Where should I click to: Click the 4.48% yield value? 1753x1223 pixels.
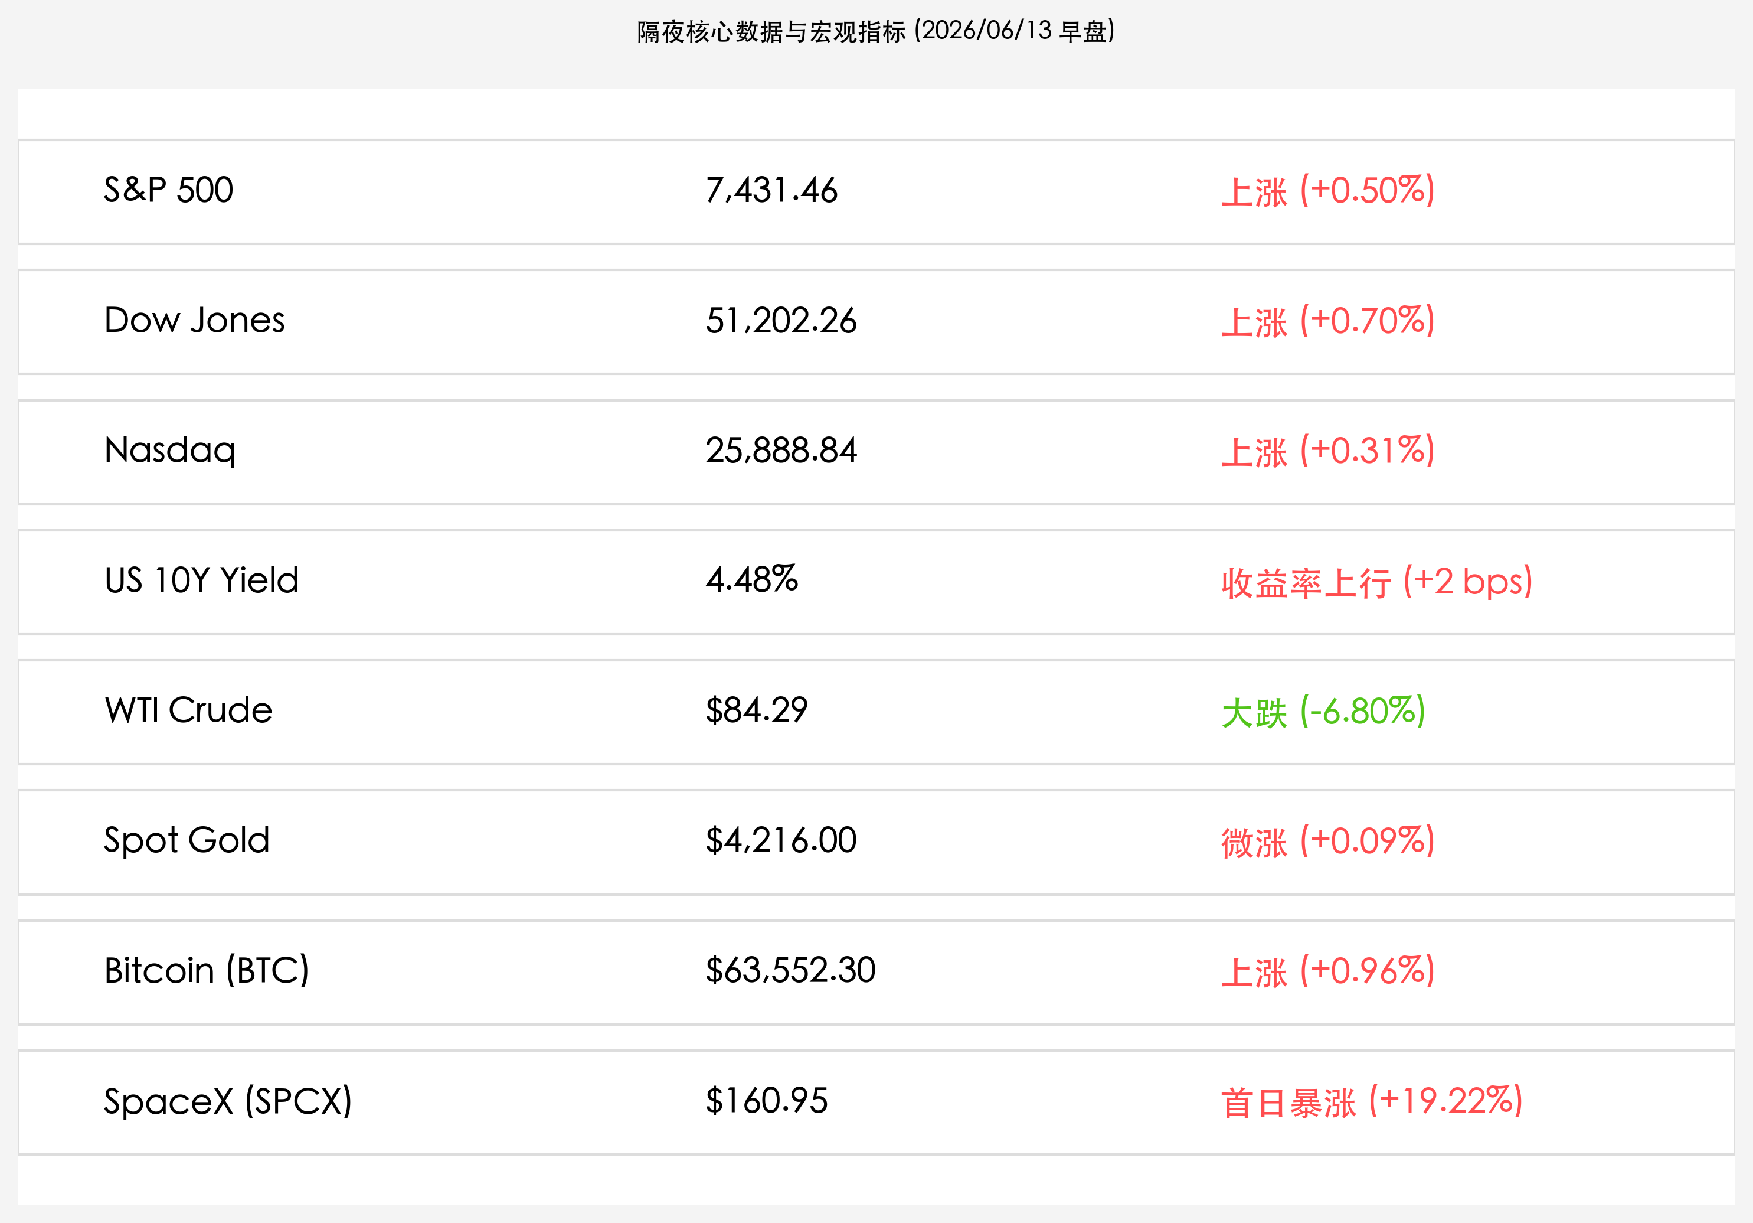coord(751,580)
